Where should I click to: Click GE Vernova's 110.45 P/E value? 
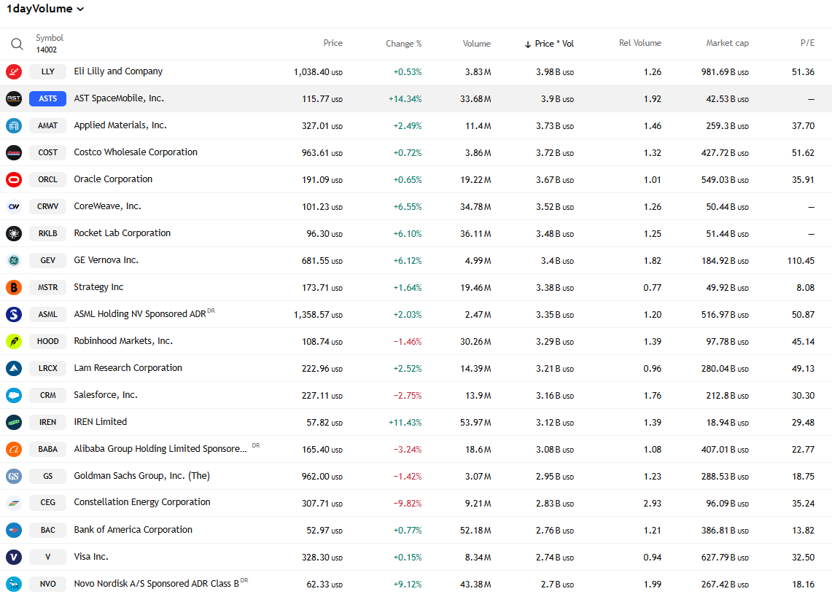[801, 261]
